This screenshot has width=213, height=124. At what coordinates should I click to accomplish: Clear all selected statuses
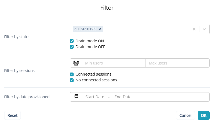[x=194, y=29]
